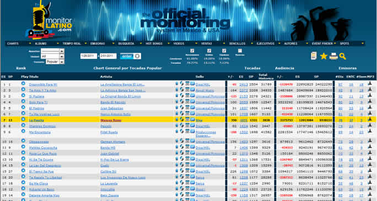The image size is (377, 201).
Task: Expand the topmost filter dropdown arrow
Action: pyautogui.click(x=62, y=51)
